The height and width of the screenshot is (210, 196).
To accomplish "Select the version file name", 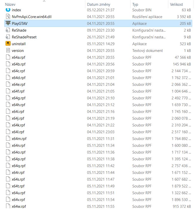I will point(18,51).
